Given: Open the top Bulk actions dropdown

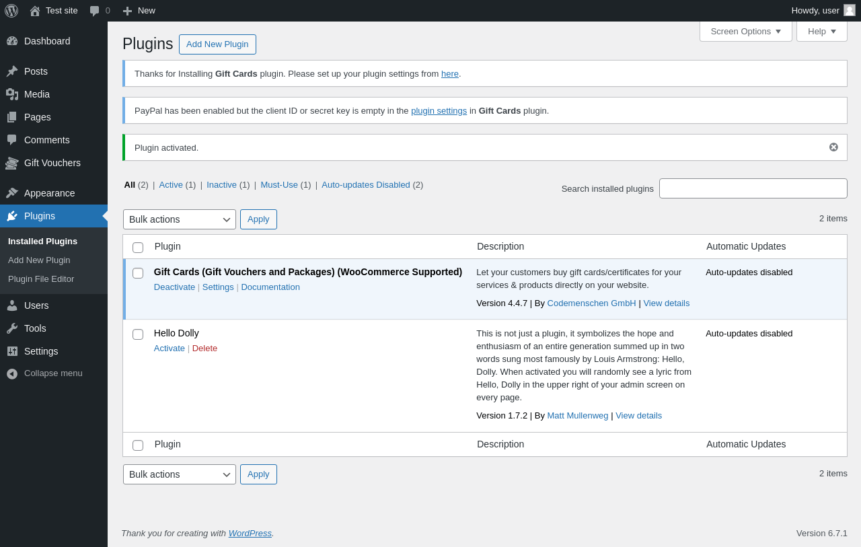Looking at the screenshot, I should 179,219.
